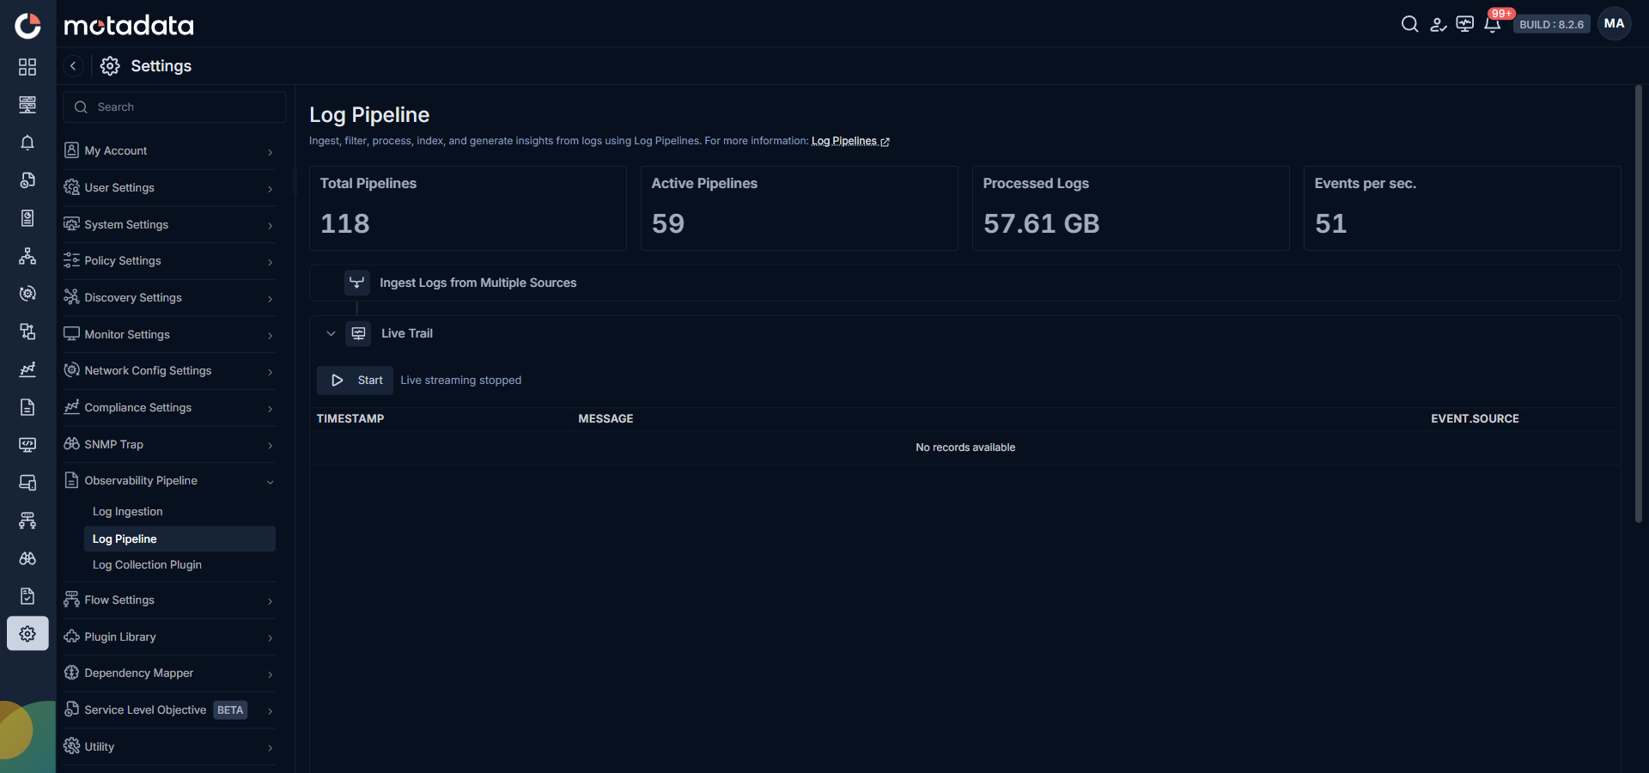
Task: Click the highlighted Settings gear in left rail
Action: [27, 634]
